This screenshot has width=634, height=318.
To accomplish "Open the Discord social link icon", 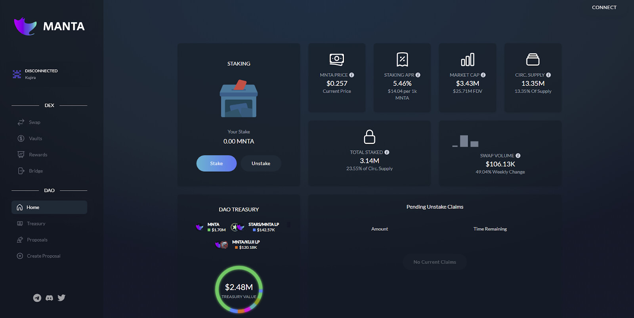I will pos(49,298).
